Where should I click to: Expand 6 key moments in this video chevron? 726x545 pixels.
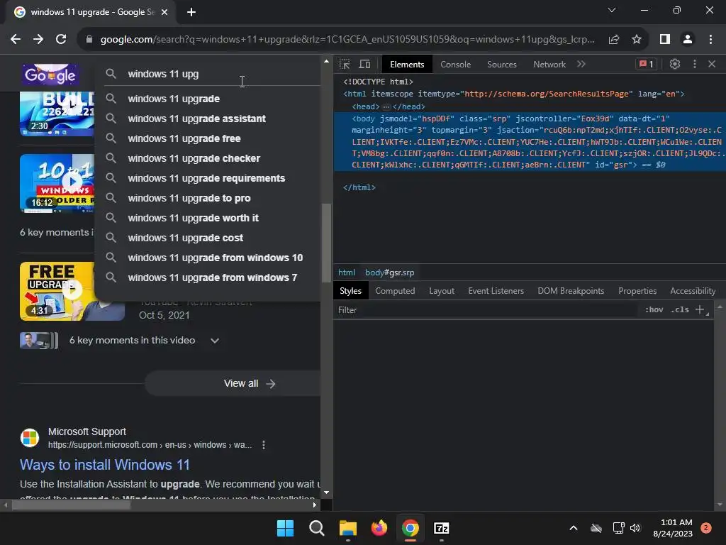(x=215, y=341)
